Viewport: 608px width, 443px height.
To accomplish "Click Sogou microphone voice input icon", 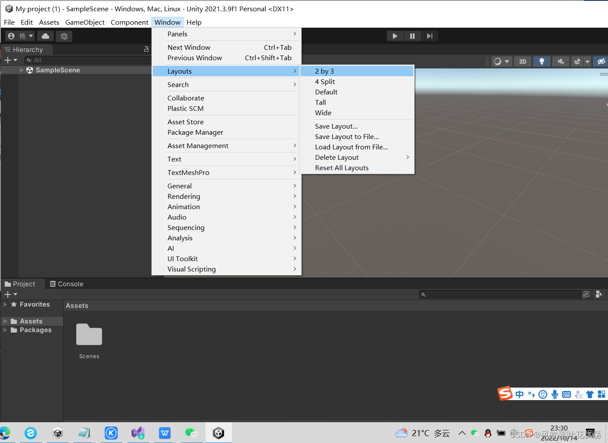I will tap(555, 394).
